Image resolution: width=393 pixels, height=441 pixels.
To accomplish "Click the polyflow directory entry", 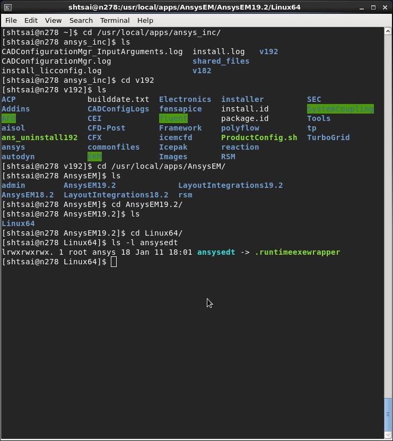I will [x=240, y=128].
